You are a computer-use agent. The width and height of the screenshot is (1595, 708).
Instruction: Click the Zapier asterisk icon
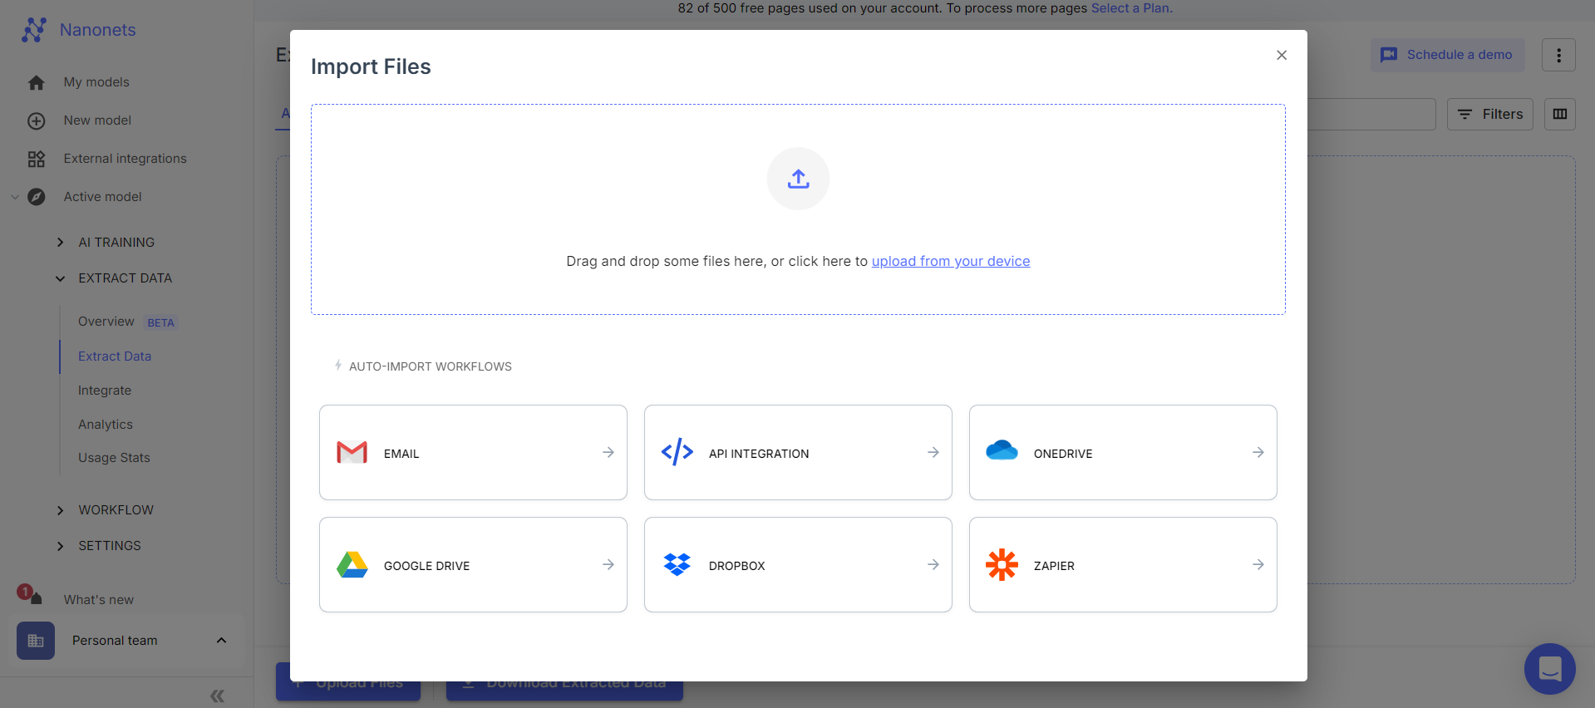(x=1002, y=565)
